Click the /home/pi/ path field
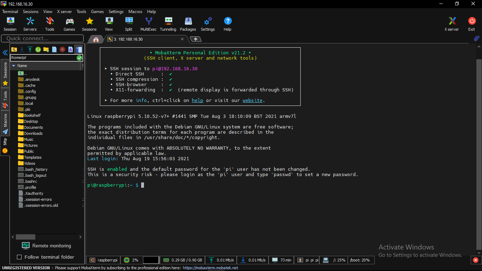The width and height of the screenshot is (482, 271). click(x=43, y=58)
